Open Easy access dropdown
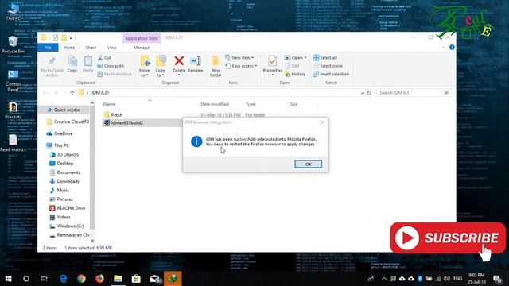Screen dimensions: 509x286 click(241, 66)
